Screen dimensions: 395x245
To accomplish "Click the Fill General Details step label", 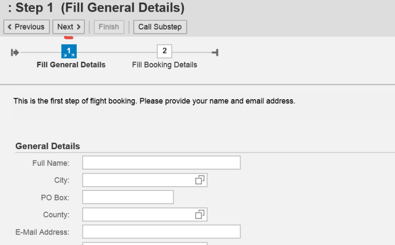I will (x=71, y=65).
